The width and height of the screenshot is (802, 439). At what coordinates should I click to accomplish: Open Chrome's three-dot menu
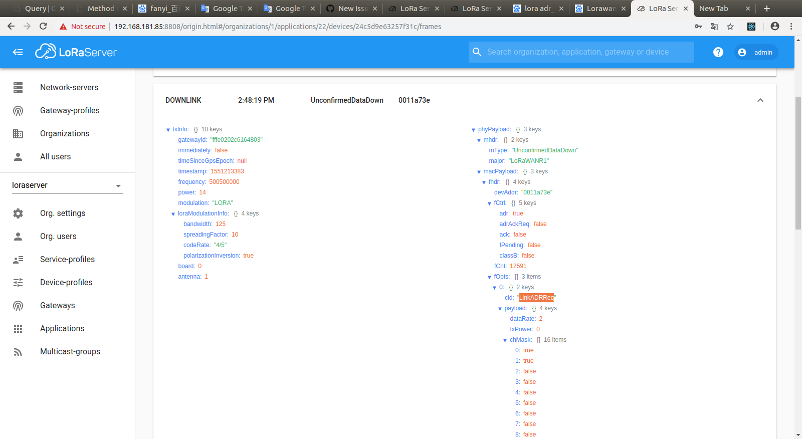click(791, 27)
